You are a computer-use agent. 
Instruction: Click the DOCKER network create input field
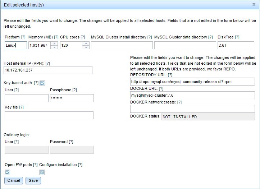pos(192,109)
